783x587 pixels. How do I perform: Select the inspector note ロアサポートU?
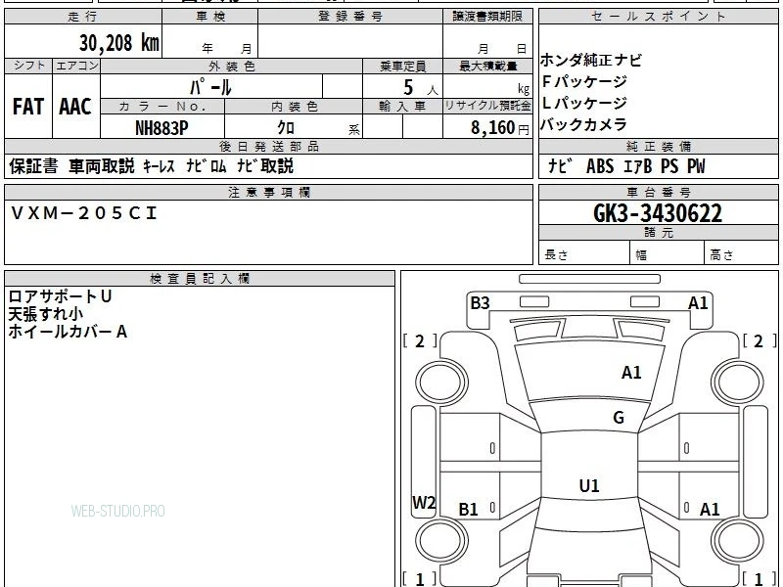tap(60, 296)
